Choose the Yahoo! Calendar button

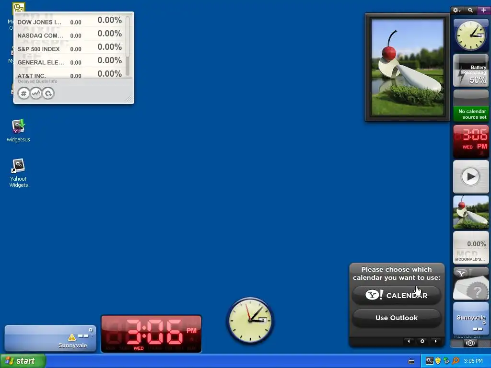pyautogui.click(x=397, y=295)
